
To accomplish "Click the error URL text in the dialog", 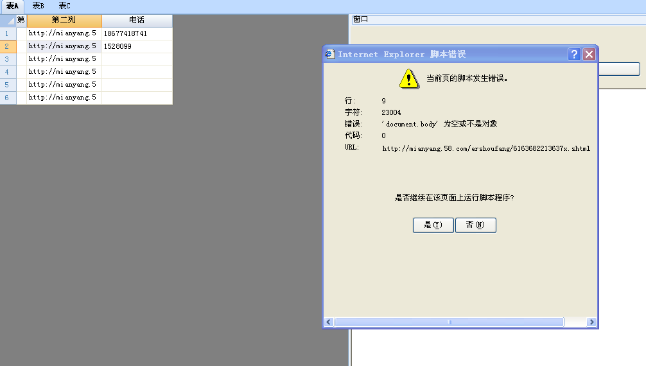I will coord(486,148).
